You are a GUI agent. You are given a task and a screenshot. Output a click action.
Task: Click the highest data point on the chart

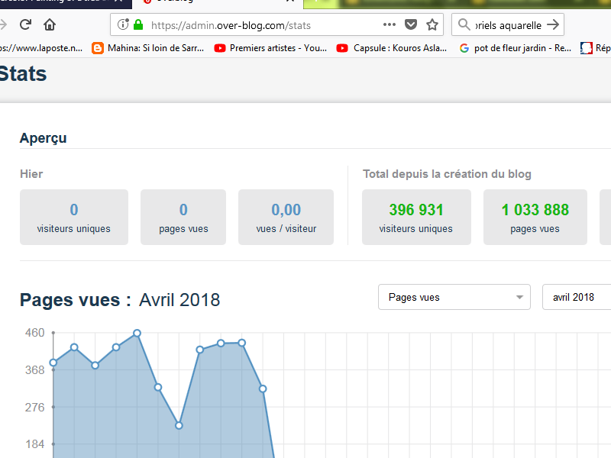click(137, 333)
